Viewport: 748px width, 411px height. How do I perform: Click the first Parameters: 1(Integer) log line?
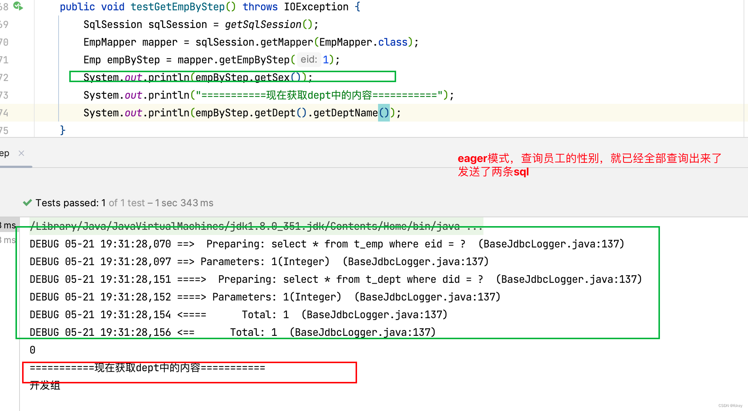(x=259, y=261)
